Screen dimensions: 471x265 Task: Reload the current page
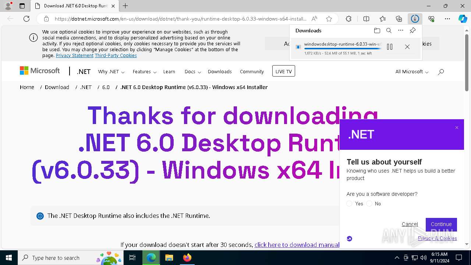(x=26, y=19)
